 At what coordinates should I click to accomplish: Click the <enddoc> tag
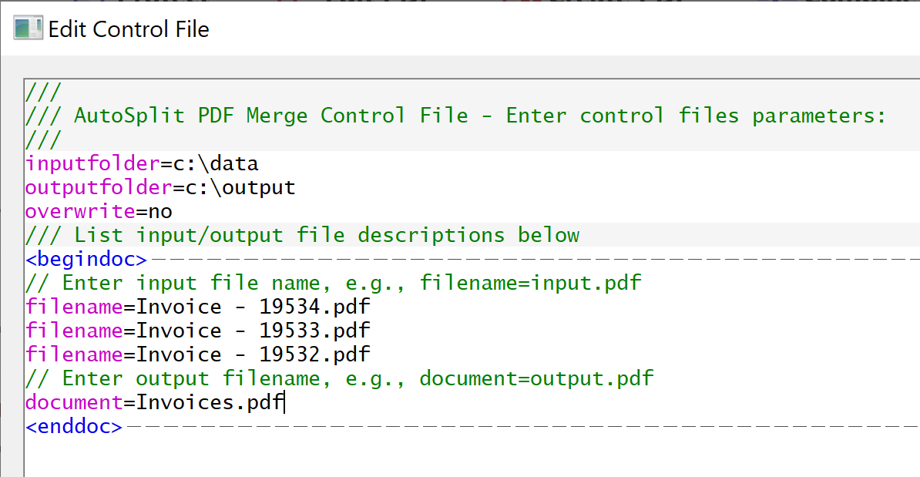click(x=74, y=426)
